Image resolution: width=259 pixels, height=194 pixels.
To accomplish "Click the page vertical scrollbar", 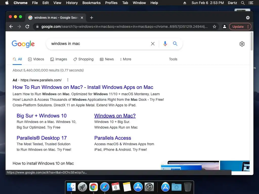I will [x=252, y=41].
